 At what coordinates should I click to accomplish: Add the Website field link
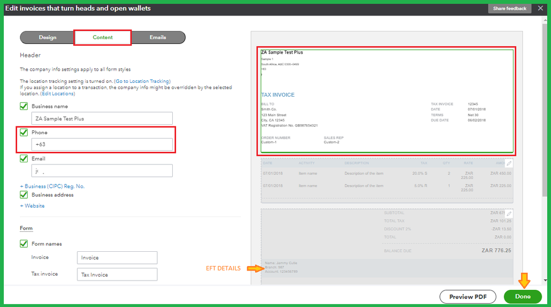tap(33, 206)
